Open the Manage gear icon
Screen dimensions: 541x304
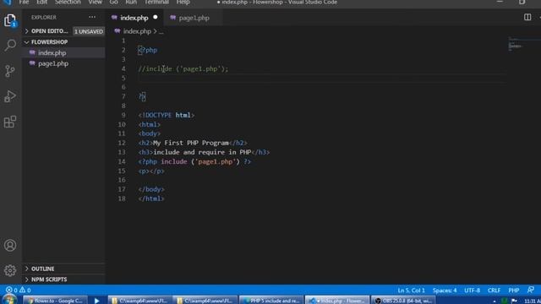(x=10, y=270)
